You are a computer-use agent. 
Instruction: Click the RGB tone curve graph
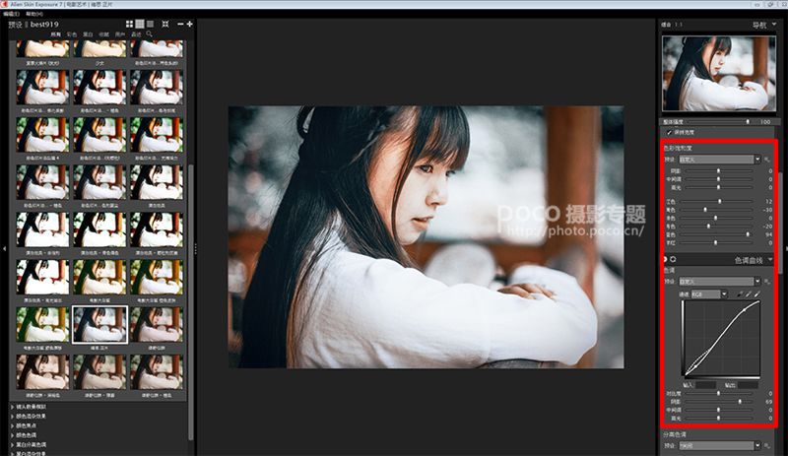tap(721, 339)
